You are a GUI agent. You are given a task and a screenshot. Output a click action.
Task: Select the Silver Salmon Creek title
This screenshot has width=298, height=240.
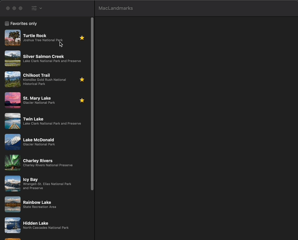[43, 57]
